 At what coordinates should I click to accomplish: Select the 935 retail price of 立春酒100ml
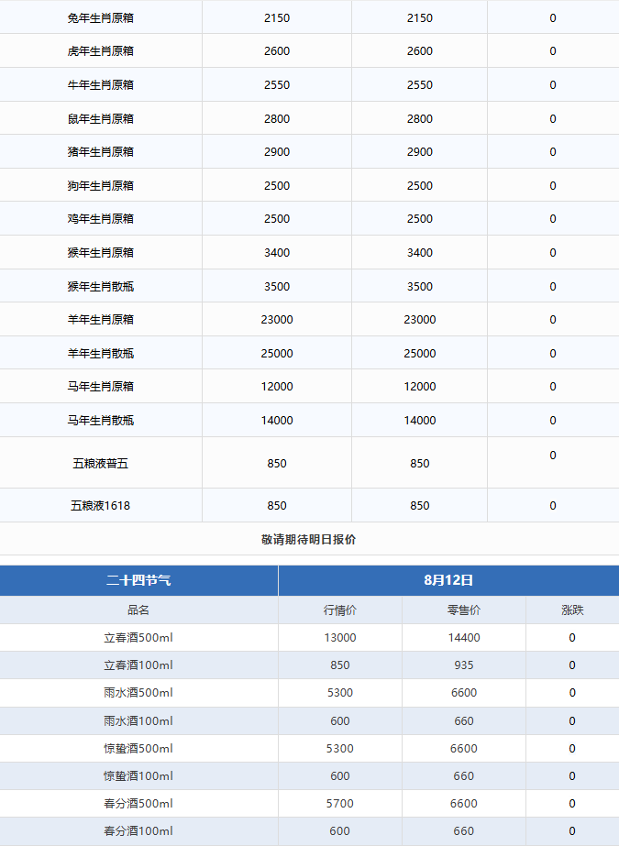pyautogui.click(x=464, y=665)
